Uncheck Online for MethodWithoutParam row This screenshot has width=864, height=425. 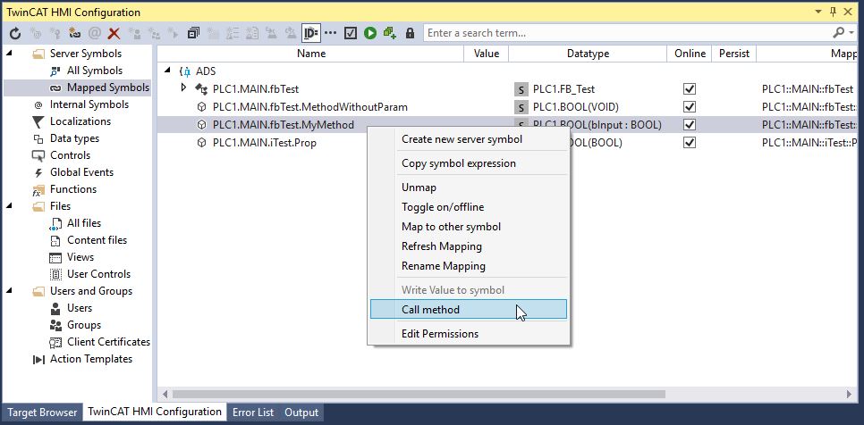point(690,106)
